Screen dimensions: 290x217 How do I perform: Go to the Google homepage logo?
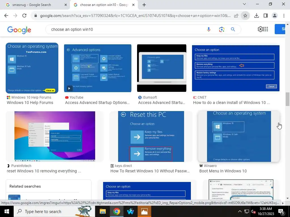tap(19, 30)
